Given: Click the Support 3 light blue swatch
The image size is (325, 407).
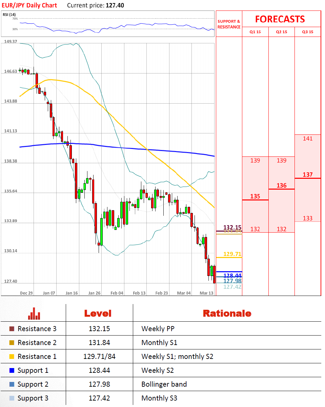Looking at the screenshot, I should pos(12,398).
